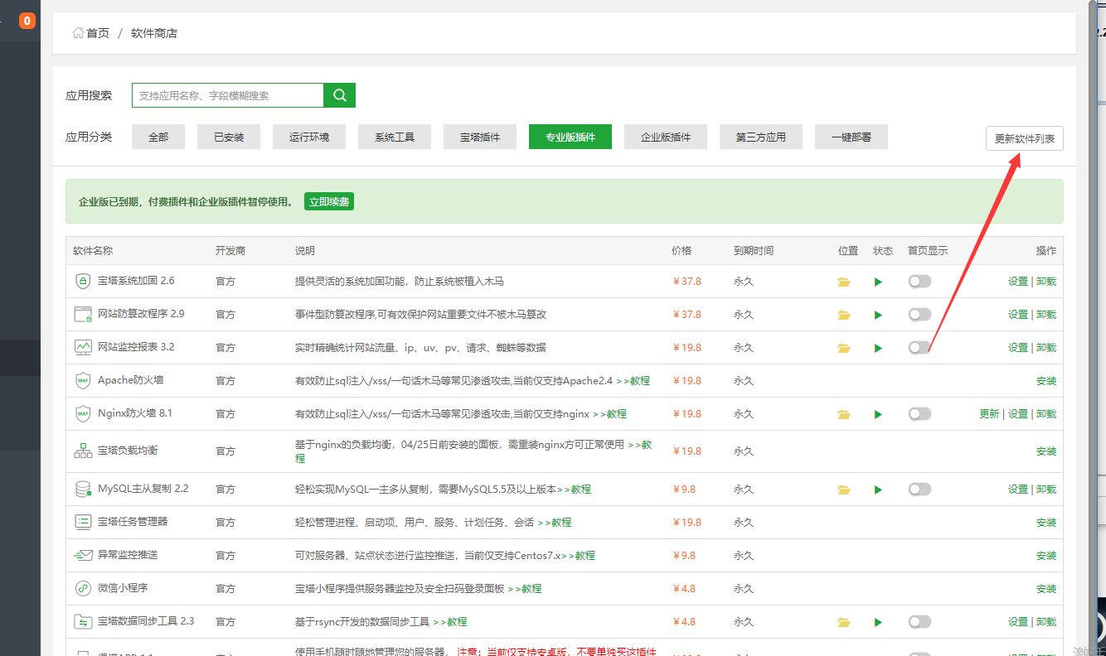
Task: Click the 异常监控推送 envelope icon
Action: (82, 555)
